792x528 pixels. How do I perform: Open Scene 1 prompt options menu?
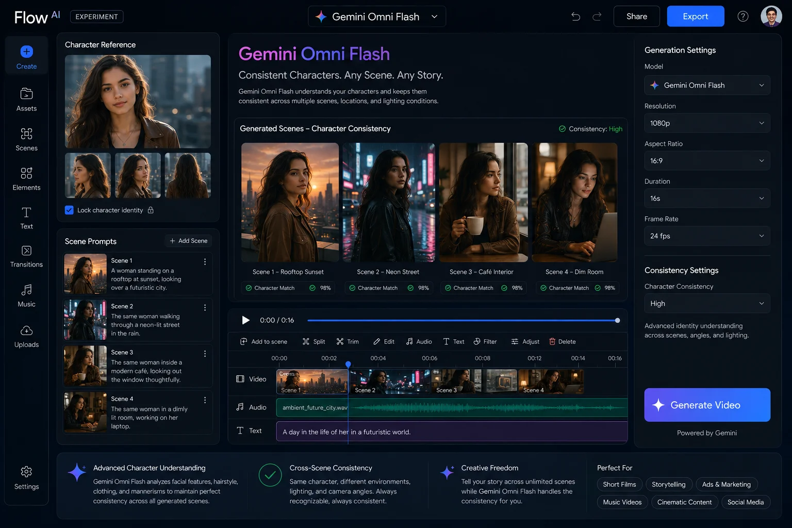[x=205, y=261]
